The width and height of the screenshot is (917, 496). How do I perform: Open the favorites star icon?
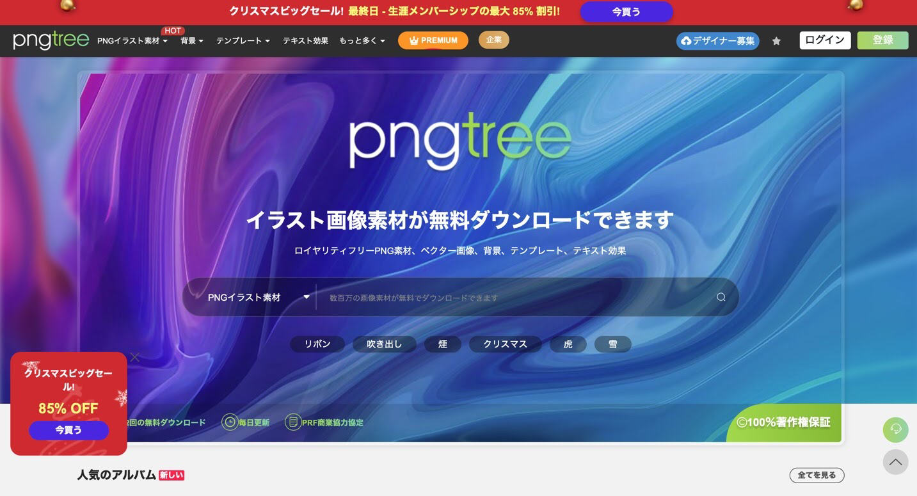776,41
